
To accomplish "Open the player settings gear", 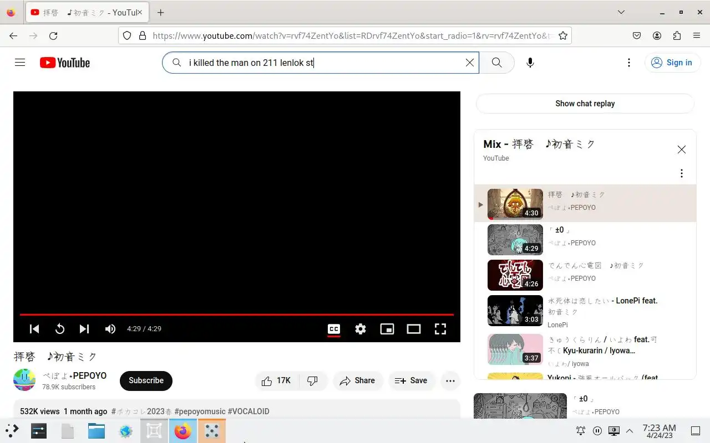I will coord(361,329).
